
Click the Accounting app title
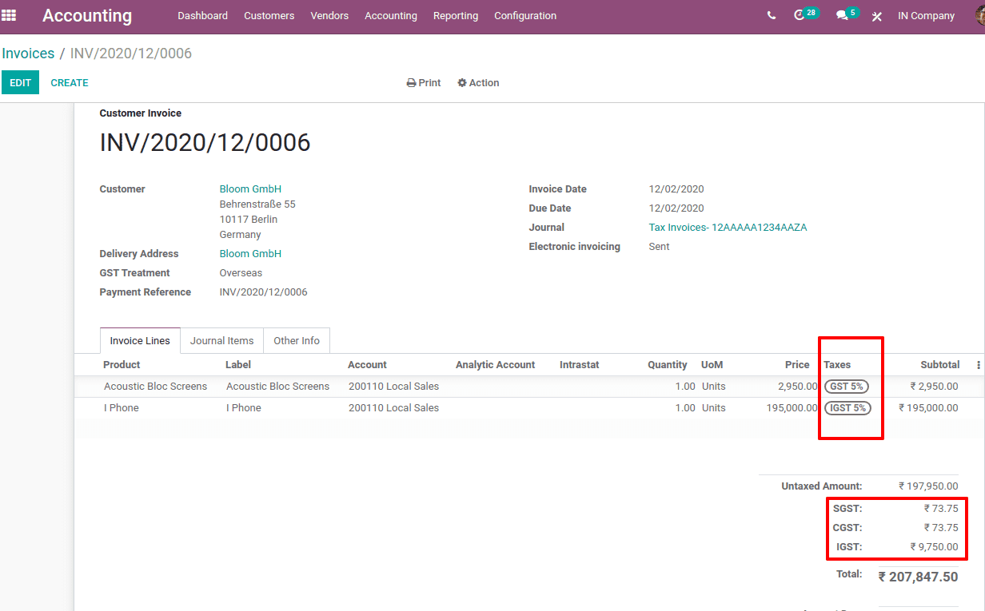[x=87, y=15]
